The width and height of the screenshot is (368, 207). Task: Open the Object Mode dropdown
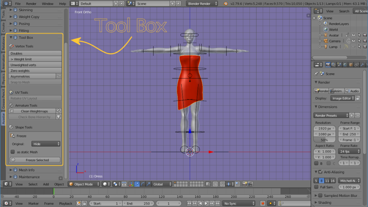(x=83, y=184)
